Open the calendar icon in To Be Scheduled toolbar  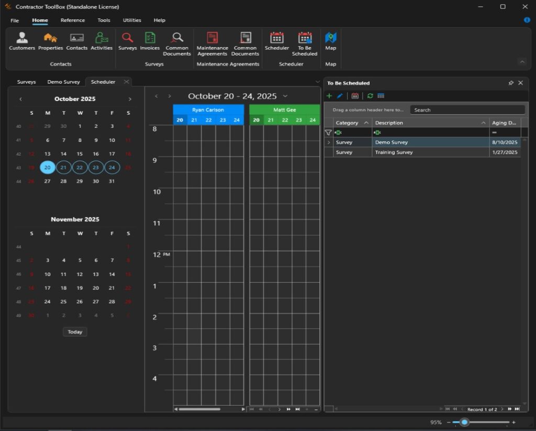pyautogui.click(x=355, y=96)
